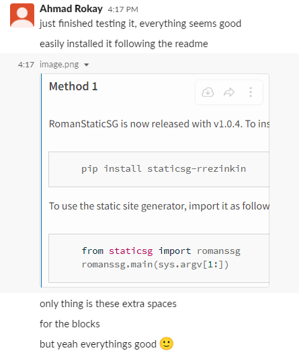
Task: Click Ahmad Rokay's profile avatar
Action: pos(22,15)
